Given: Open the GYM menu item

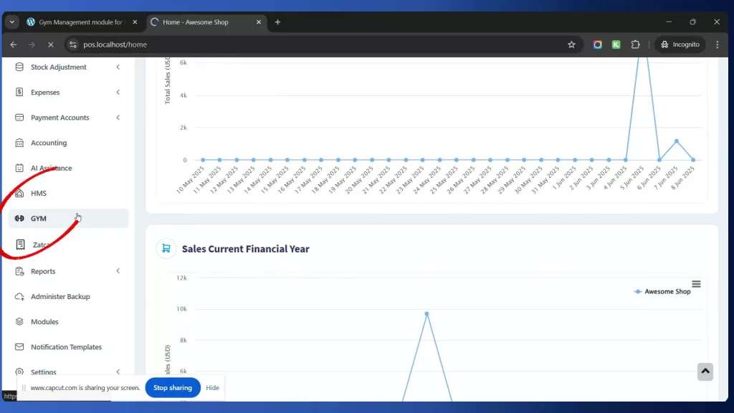Looking at the screenshot, I should (x=68, y=218).
